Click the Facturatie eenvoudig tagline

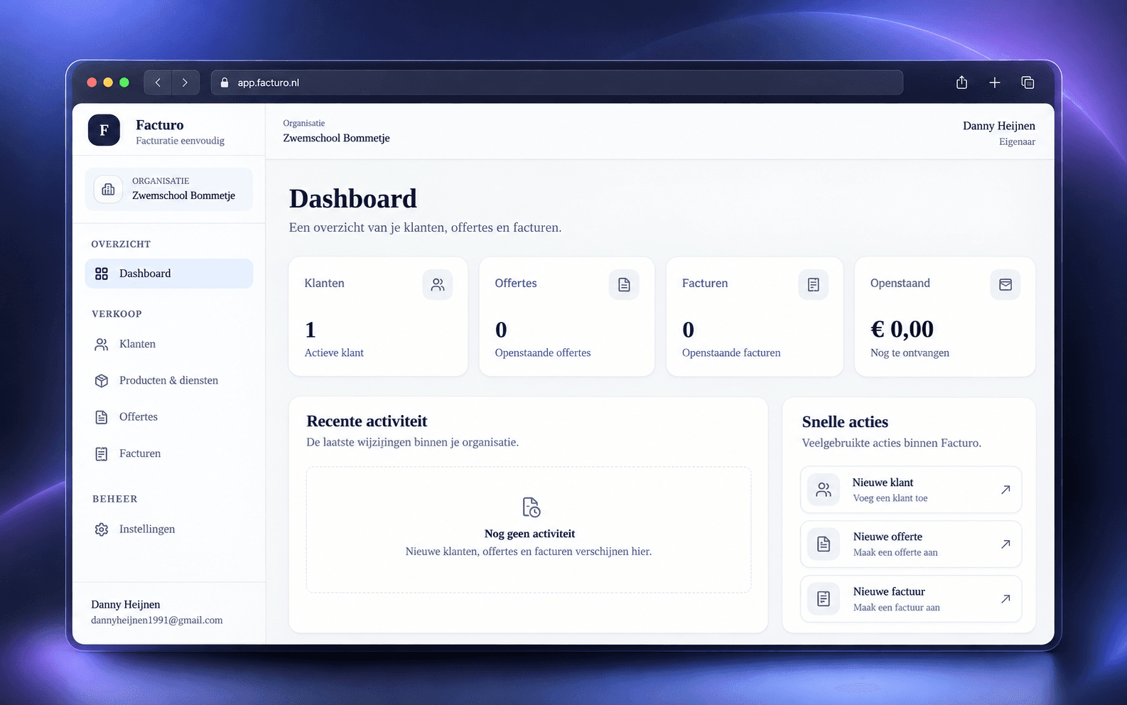coord(180,141)
